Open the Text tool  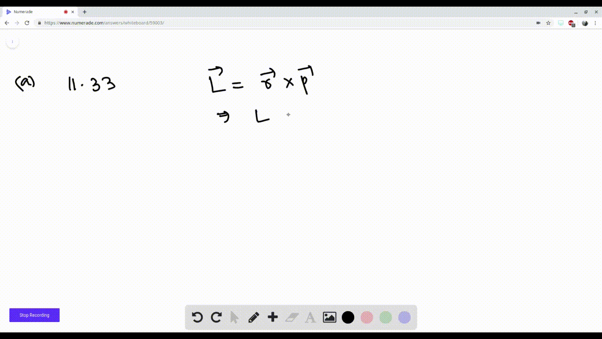pyautogui.click(x=310, y=317)
